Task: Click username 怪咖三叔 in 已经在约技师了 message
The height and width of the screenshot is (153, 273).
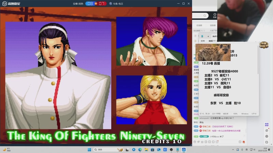Action: tap(206, 126)
